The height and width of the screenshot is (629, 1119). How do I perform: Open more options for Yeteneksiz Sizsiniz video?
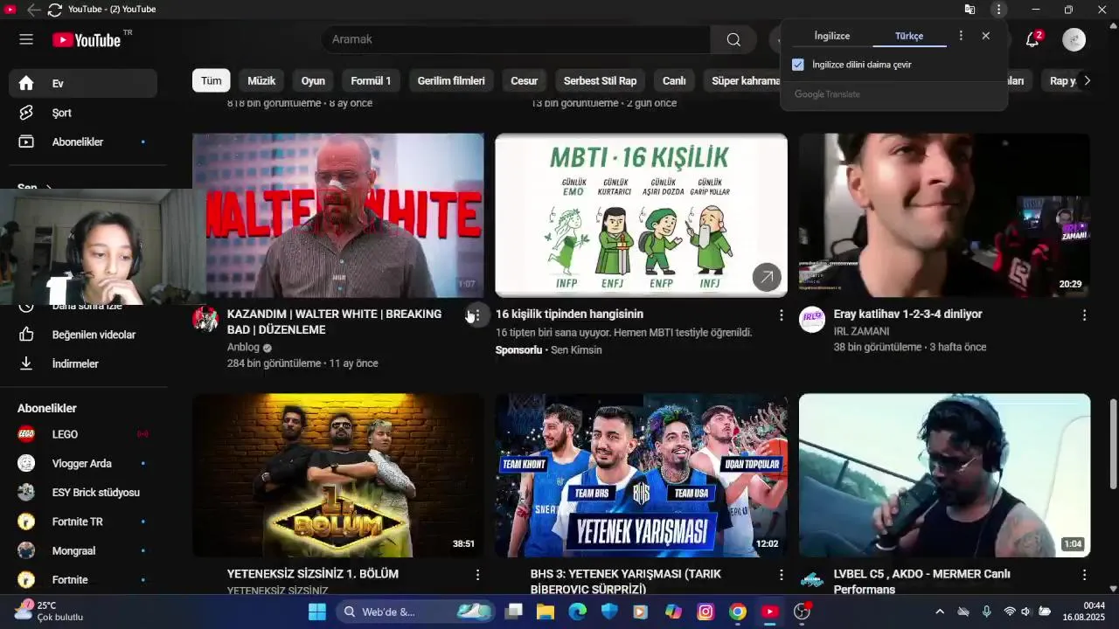click(477, 575)
